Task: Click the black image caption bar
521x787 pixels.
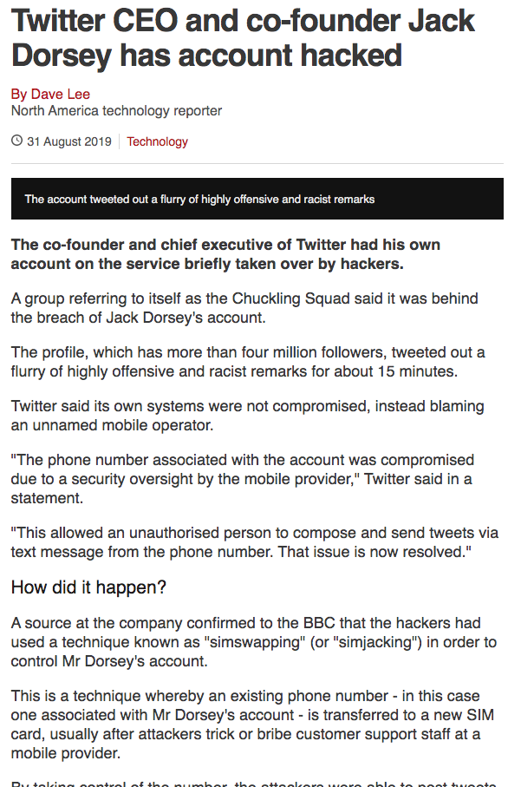Action: coord(257,199)
